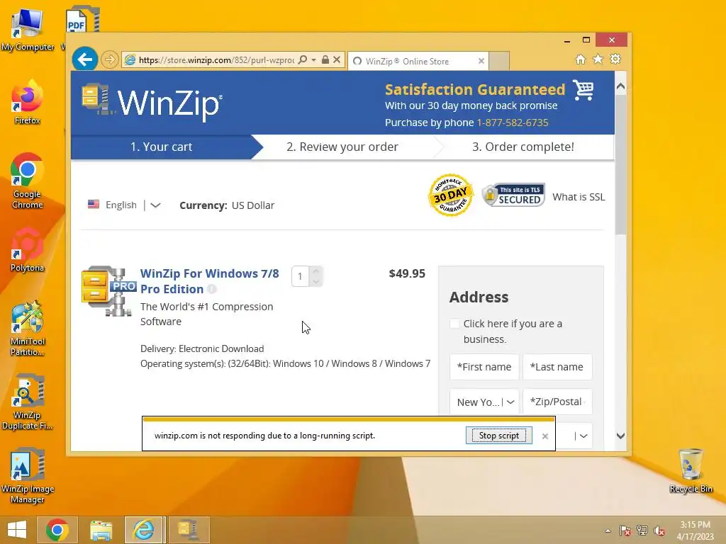This screenshot has width=726, height=544.
Task: Check 'Click here if you are a business'
Action: point(454,323)
